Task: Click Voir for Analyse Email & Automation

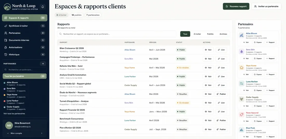Action: click(x=208, y=76)
